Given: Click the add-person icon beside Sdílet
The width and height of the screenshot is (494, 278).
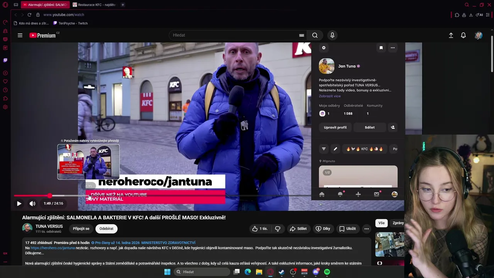Looking at the screenshot, I should (x=393, y=127).
